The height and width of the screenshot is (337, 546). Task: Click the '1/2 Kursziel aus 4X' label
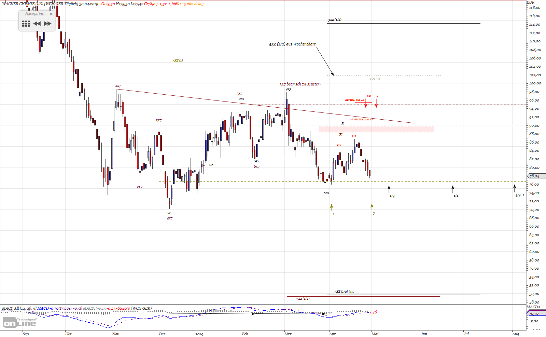click(361, 119)
